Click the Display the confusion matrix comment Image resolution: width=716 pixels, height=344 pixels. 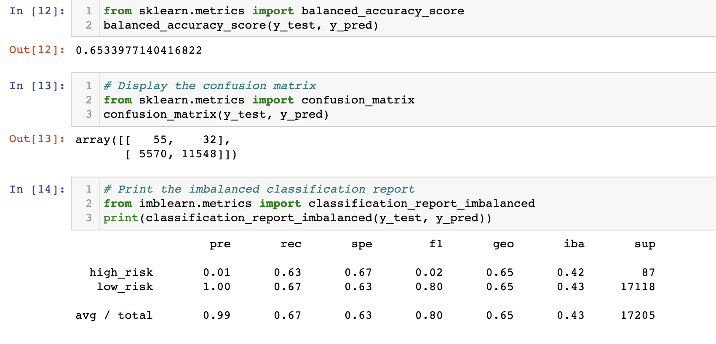(210, 86)
